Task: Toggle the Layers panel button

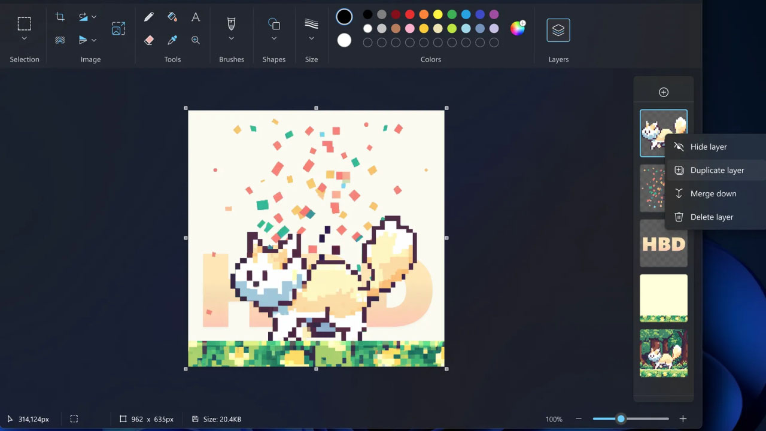Action: point(558,30)
